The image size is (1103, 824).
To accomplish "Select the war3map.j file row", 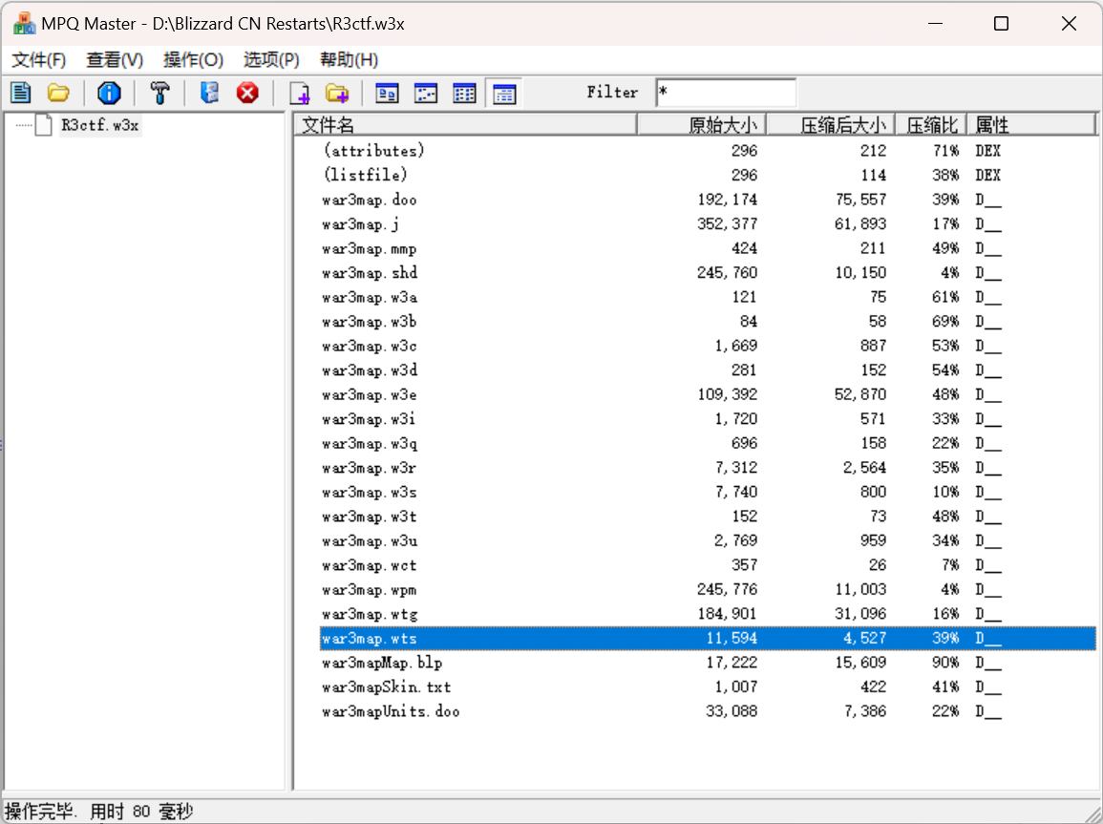I will [x=361, y=224].
